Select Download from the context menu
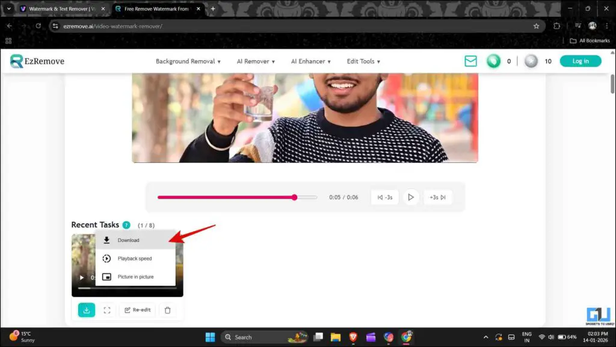The image size is (616, 347). [x=128, y=240]
